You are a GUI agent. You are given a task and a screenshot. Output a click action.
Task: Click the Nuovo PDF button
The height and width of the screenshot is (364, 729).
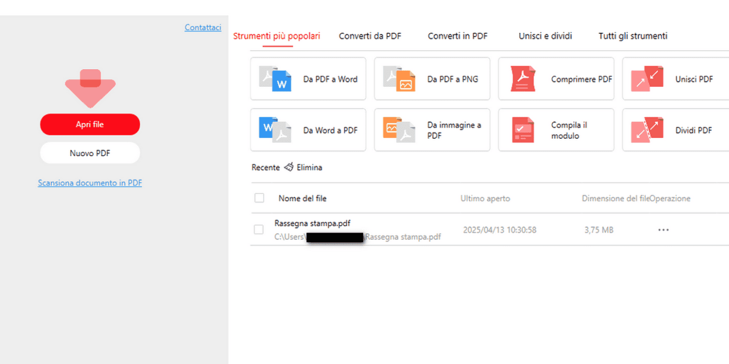[90, 153]
